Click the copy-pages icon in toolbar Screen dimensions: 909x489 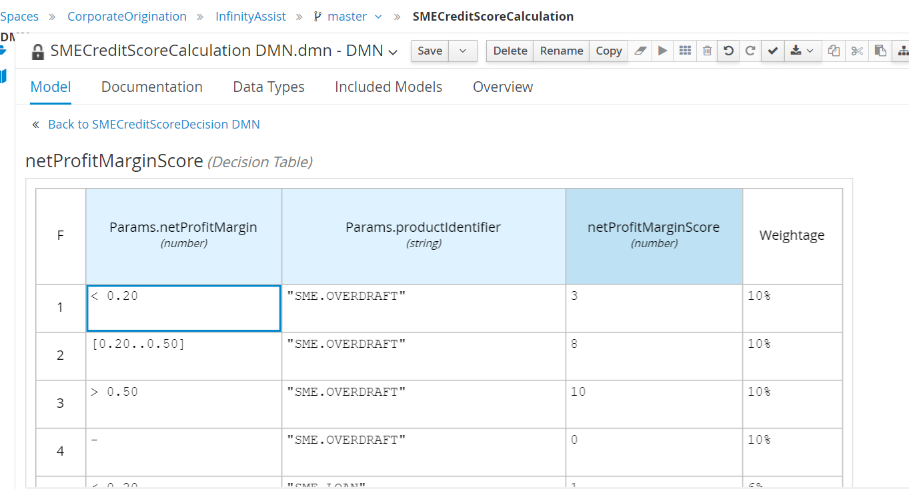[x=834, y=51]
